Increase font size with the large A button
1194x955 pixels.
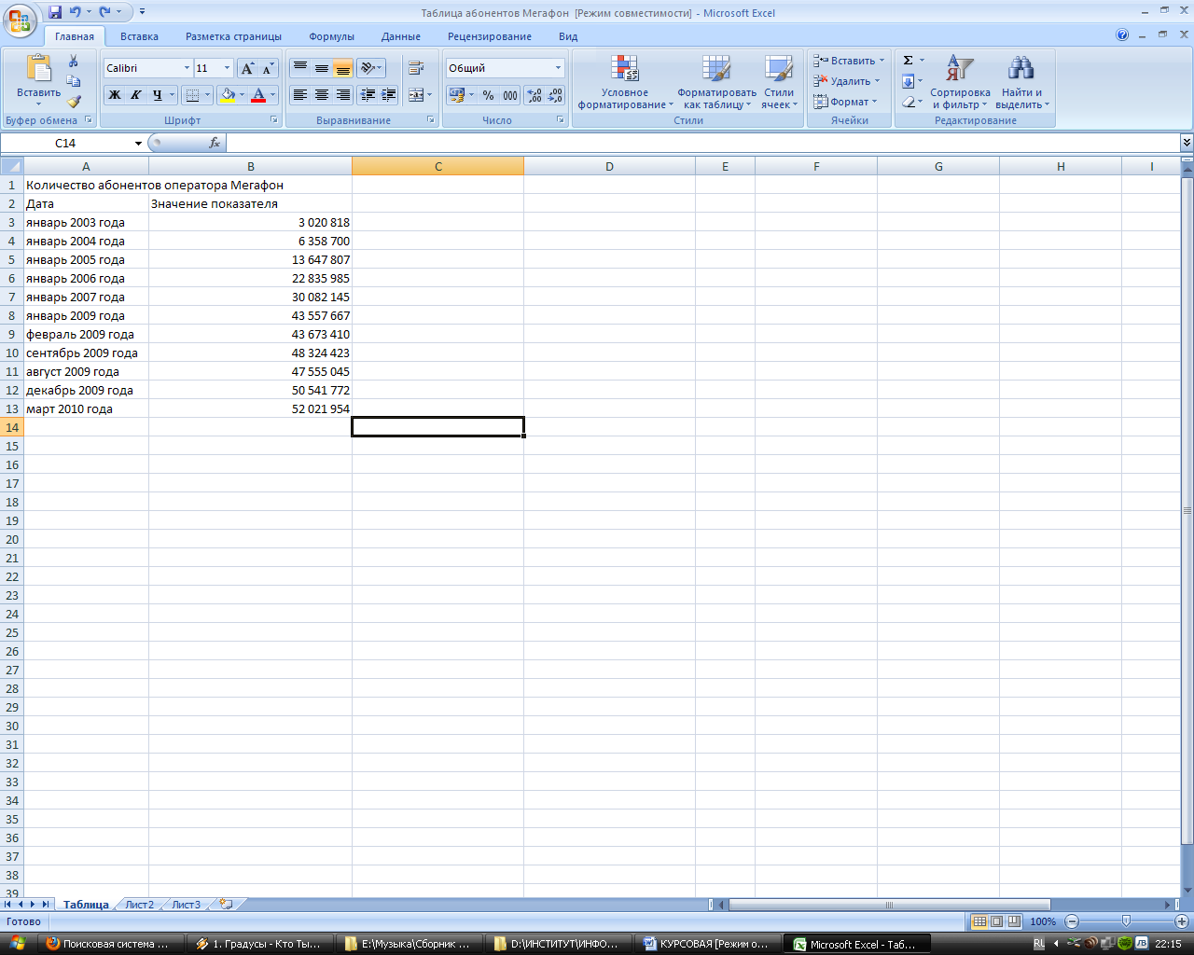[x=247, y=68]
